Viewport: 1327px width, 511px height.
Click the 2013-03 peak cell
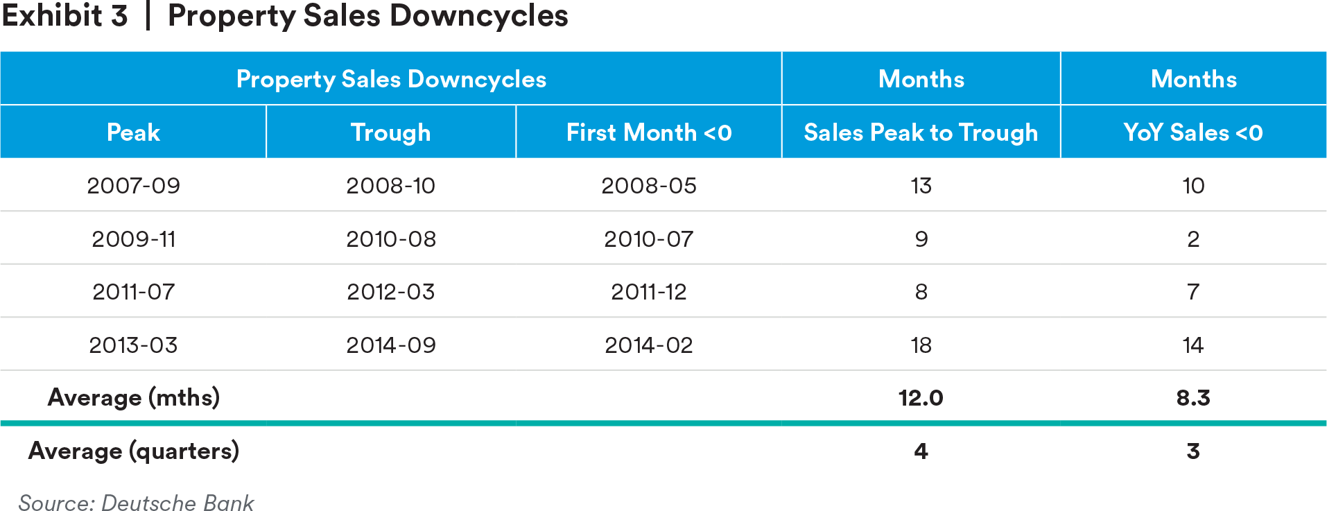point(133,345)
